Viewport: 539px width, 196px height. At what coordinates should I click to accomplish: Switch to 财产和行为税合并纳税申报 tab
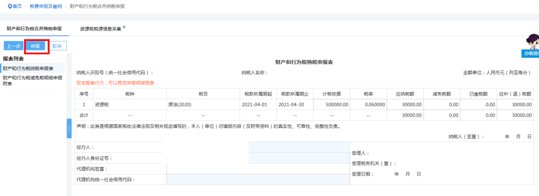[34, 28]
